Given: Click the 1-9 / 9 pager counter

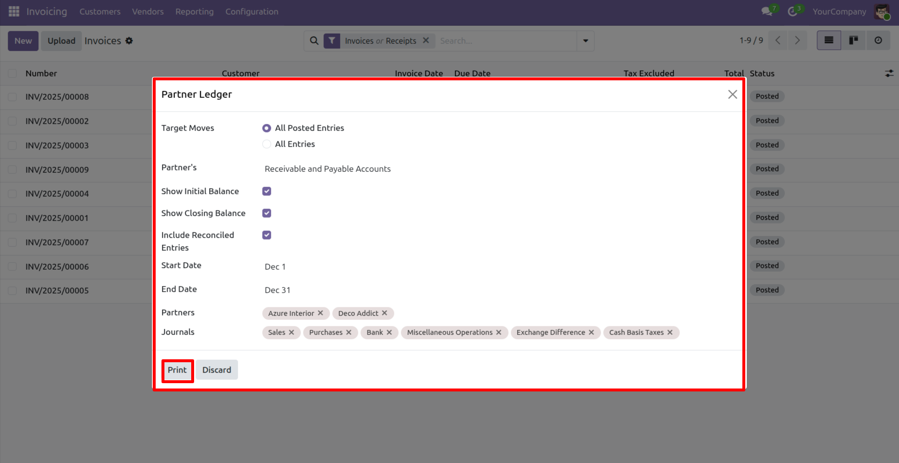Looking at the screenshot, I should tap(751, 40).
